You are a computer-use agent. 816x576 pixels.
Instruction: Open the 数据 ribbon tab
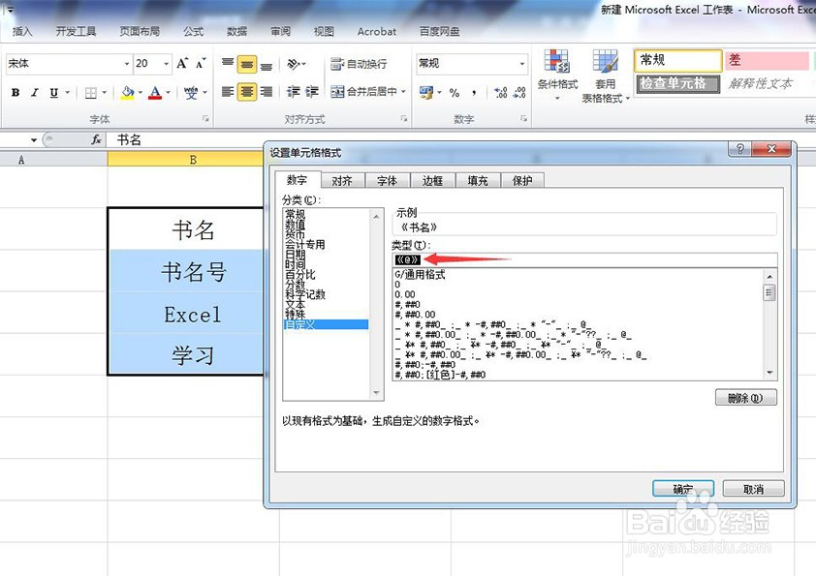coord(236,31)
